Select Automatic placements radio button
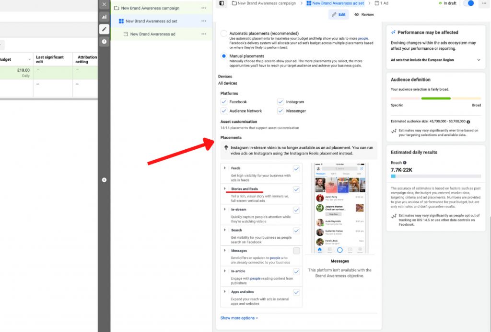The height and width of the screenshot is (332, 491). (223, 34)
